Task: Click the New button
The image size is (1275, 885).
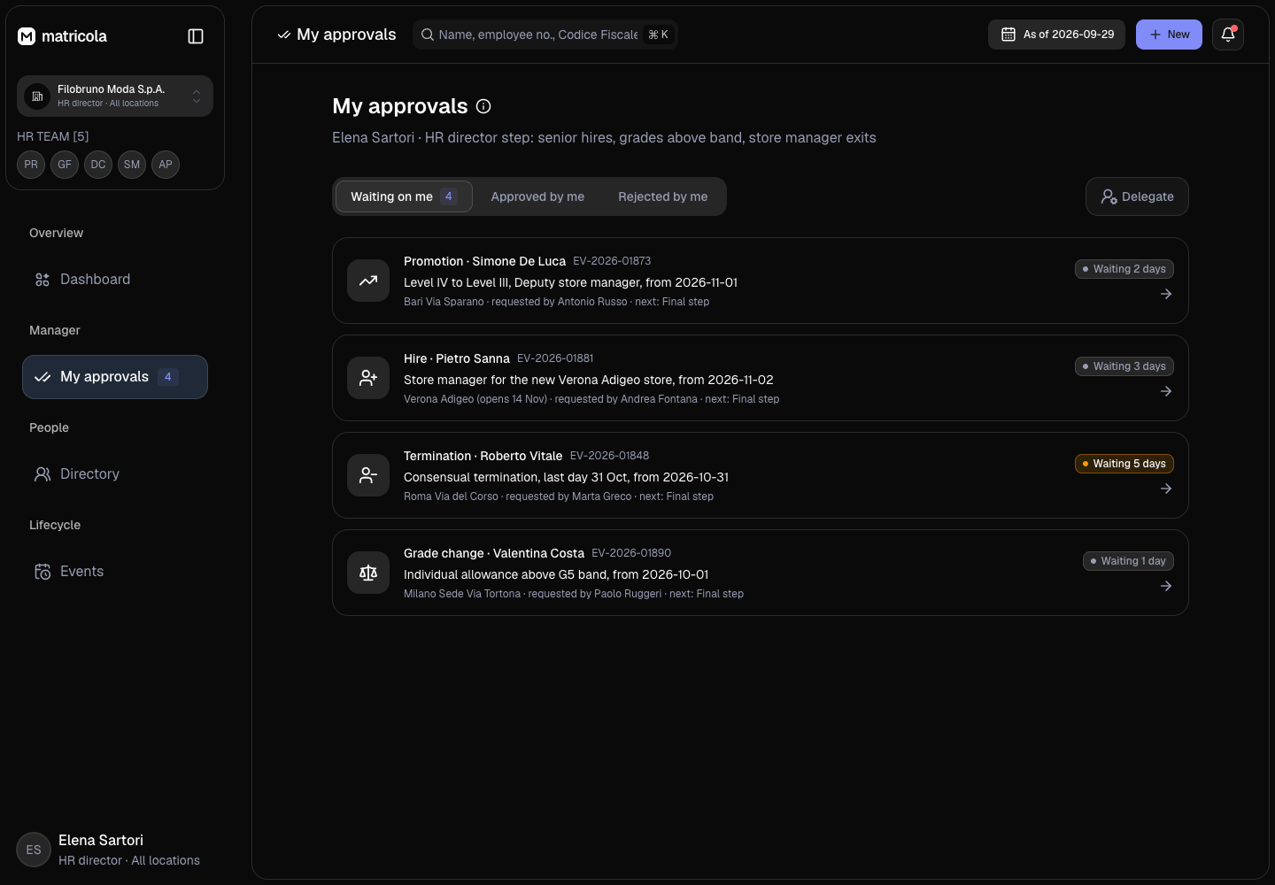Action: 1169,35
